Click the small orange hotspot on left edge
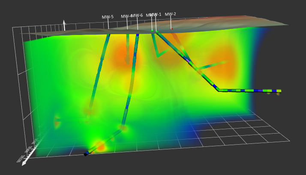Viewport: 306px width, 175px height. coord(57,122)
